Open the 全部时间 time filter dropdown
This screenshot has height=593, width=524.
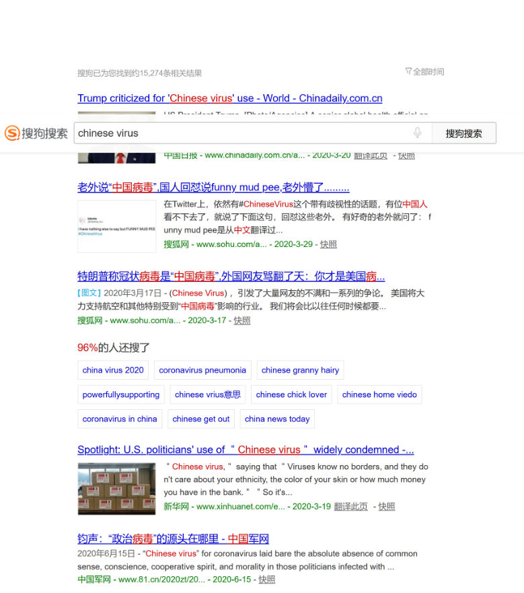coord(424,71)
